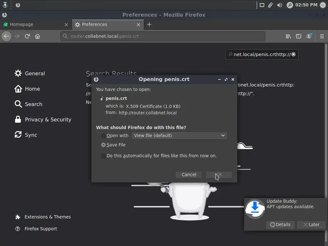
Task: Open General preferences category
Action: (30, 73)
